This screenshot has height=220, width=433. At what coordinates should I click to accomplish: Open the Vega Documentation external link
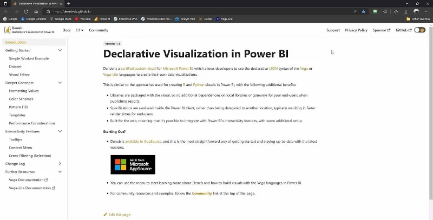[x=28, y=180]
